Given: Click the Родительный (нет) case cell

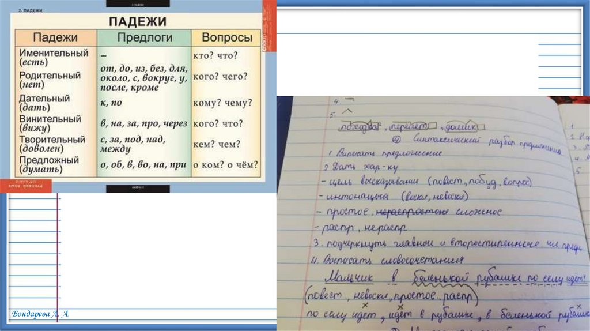Looking at the screenshot, I should [x=50, y=80].
